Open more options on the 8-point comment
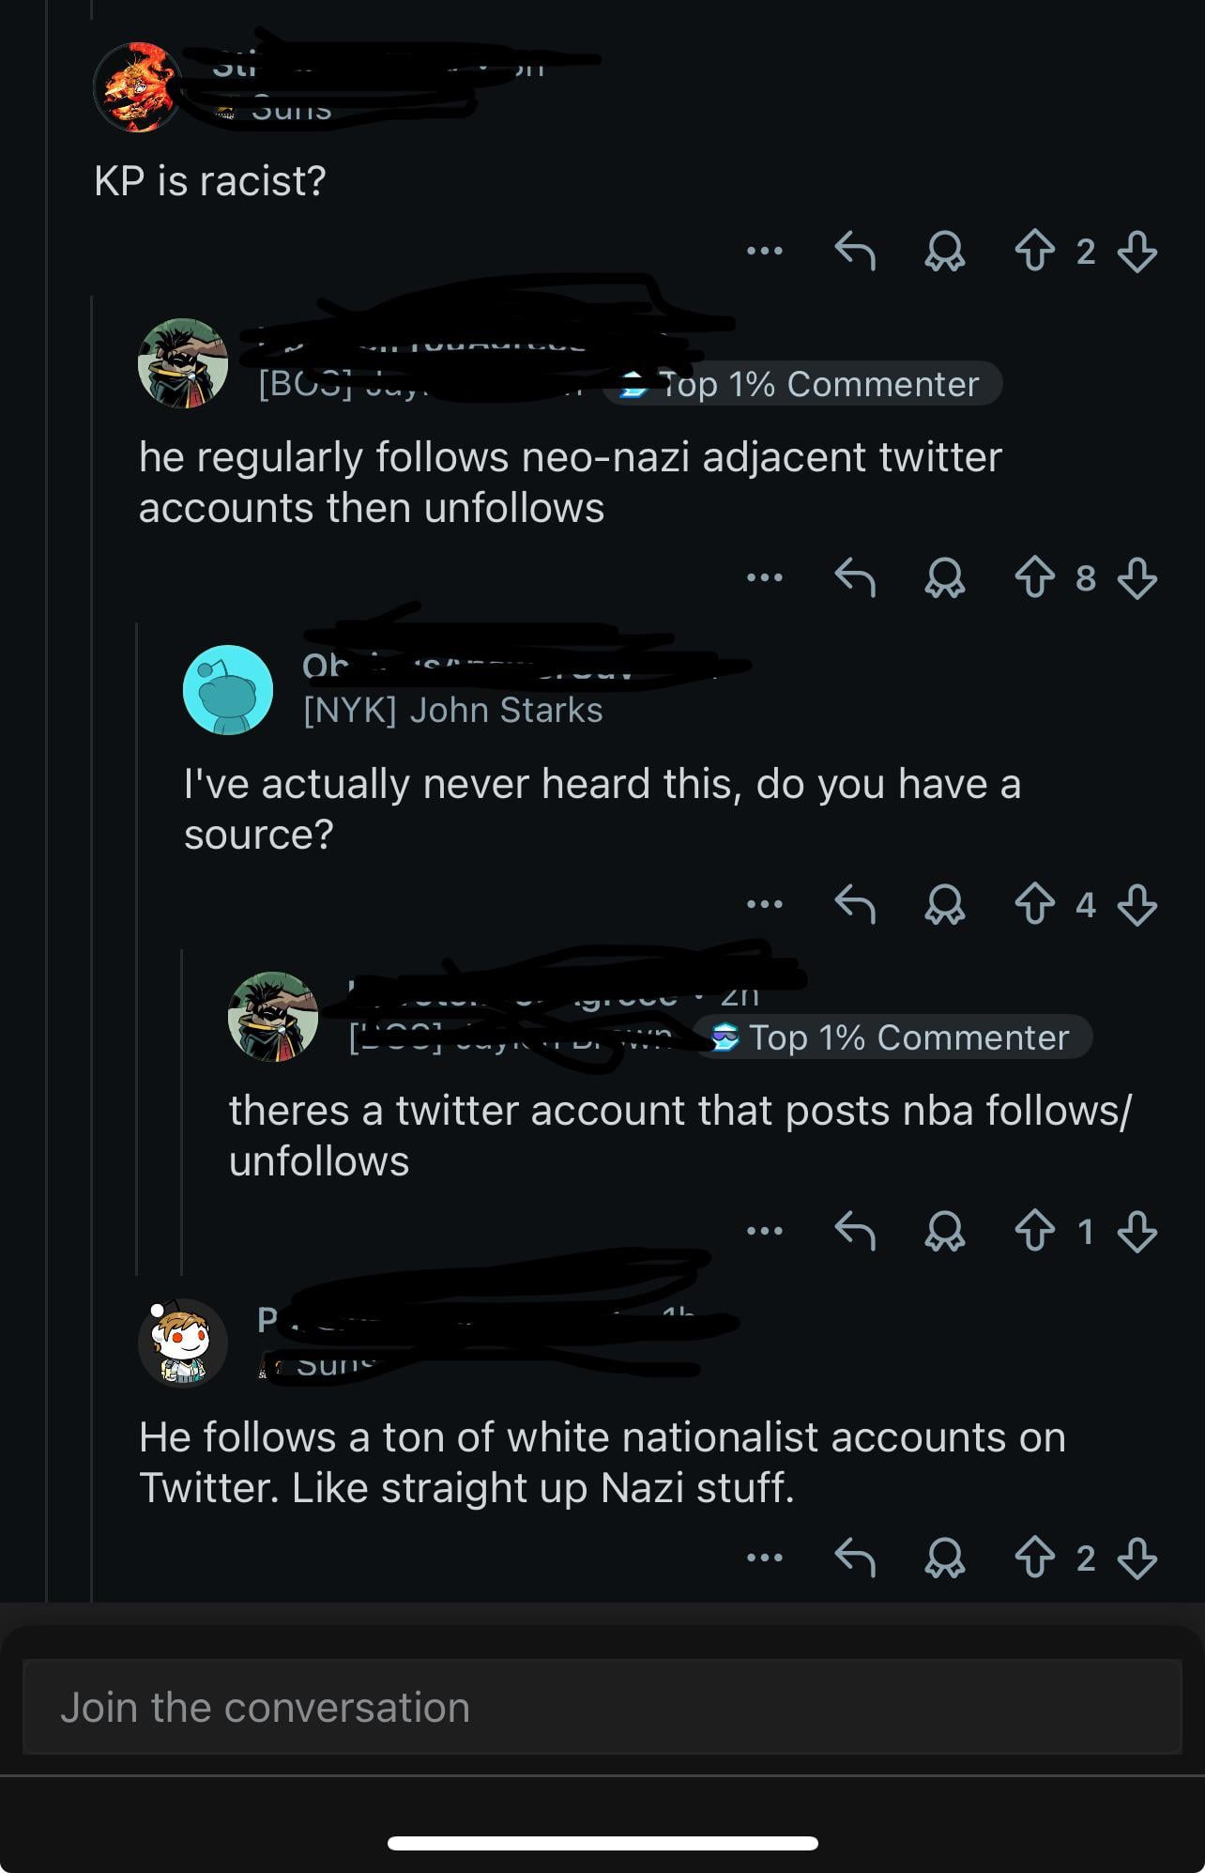 coord(765,578)
